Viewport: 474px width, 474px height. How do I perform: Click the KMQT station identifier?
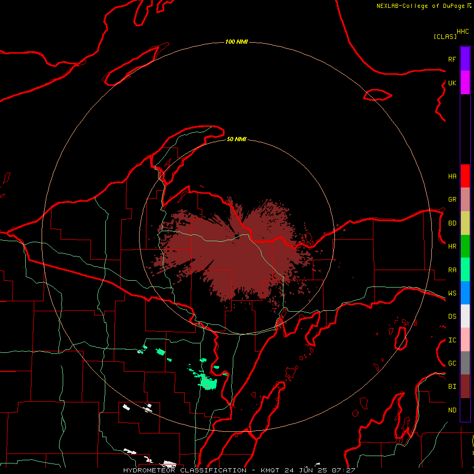[270, 470]
